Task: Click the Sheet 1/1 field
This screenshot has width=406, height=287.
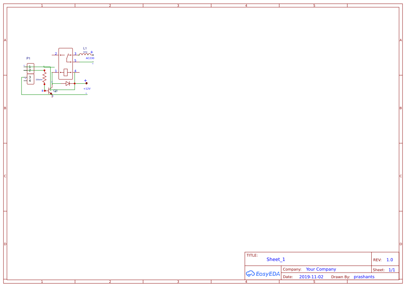Action: 392,270
